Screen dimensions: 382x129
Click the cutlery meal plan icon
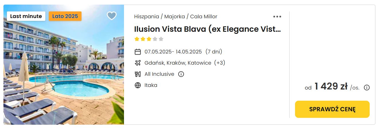coord(138,74)
